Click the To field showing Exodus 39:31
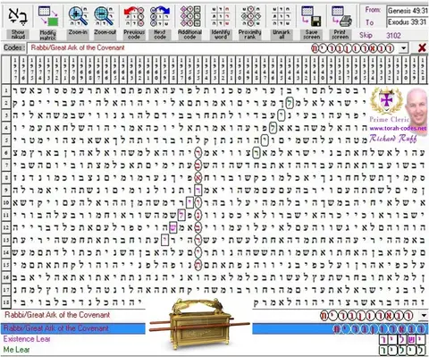This screenshot has height=357, width=429. point(408,22)
